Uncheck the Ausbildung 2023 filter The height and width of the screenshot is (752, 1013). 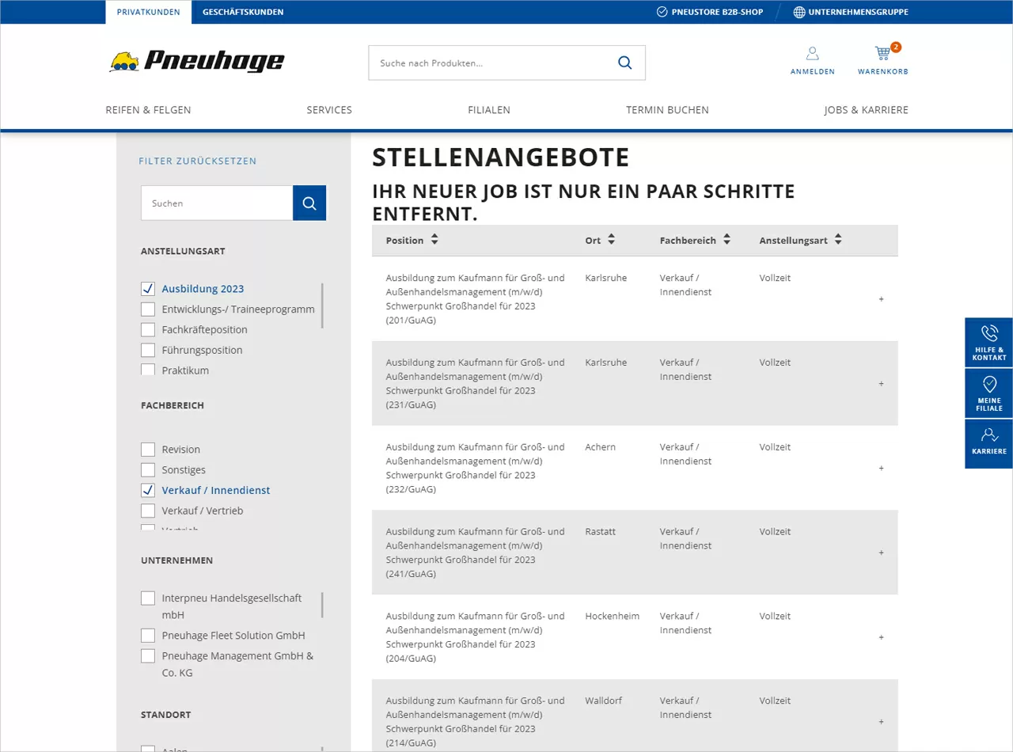tap(147, 288)
